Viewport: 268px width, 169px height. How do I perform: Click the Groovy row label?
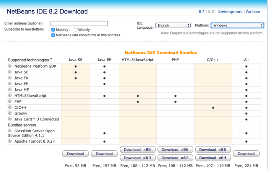point(21,113)
